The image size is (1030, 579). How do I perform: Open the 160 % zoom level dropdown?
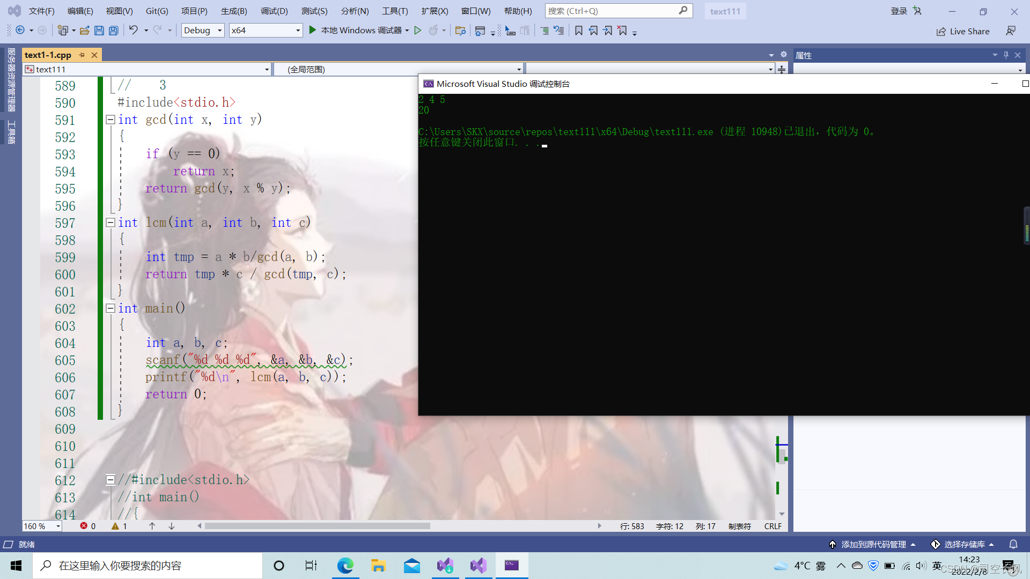tap(42, 526)
